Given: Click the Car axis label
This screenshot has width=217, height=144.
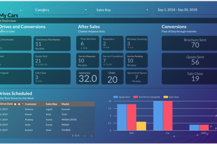Looking at the screenshot, I should click(x=168, y=133).
